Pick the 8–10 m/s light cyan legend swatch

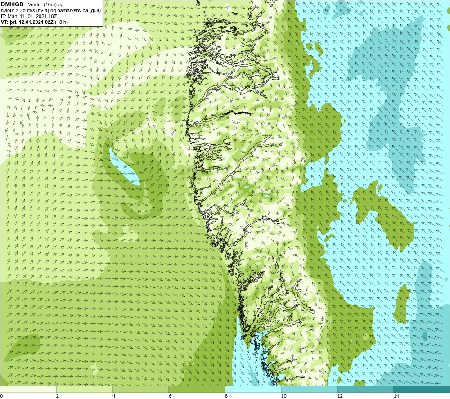(253, 390)
